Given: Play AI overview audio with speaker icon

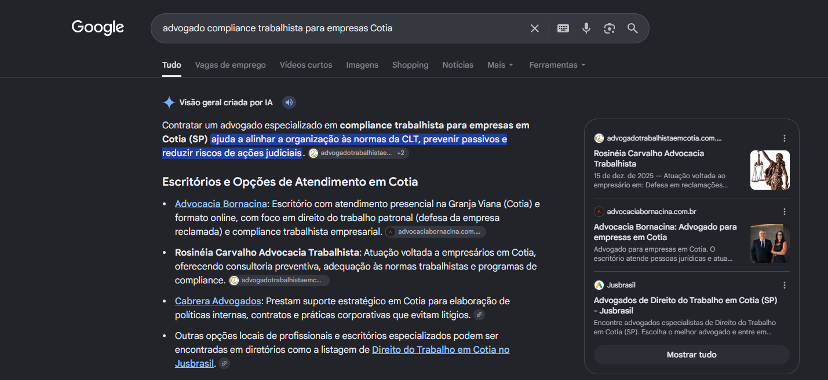Looking at the screenshot, I should (289, 103).
